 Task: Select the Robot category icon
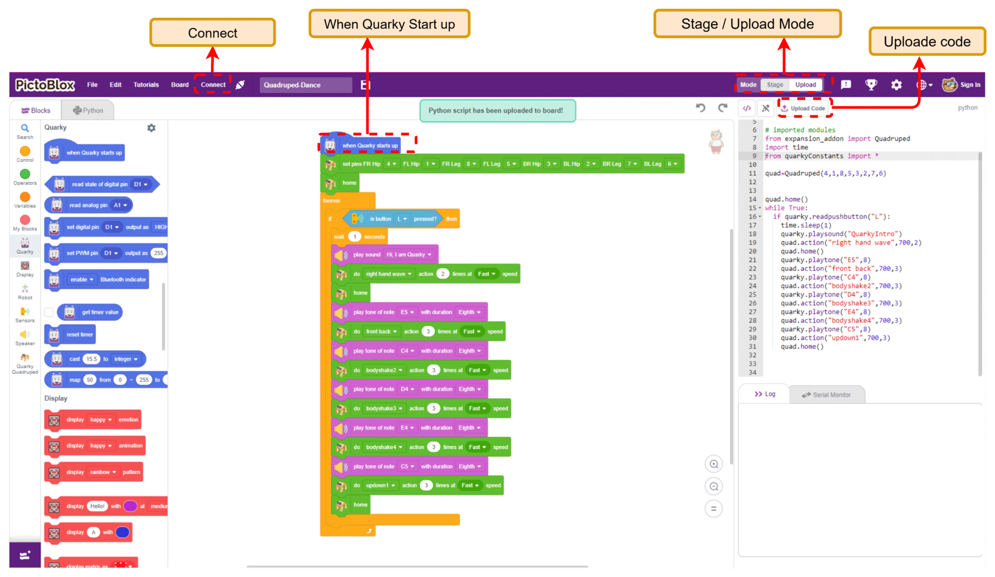click(x=25, y=292)
